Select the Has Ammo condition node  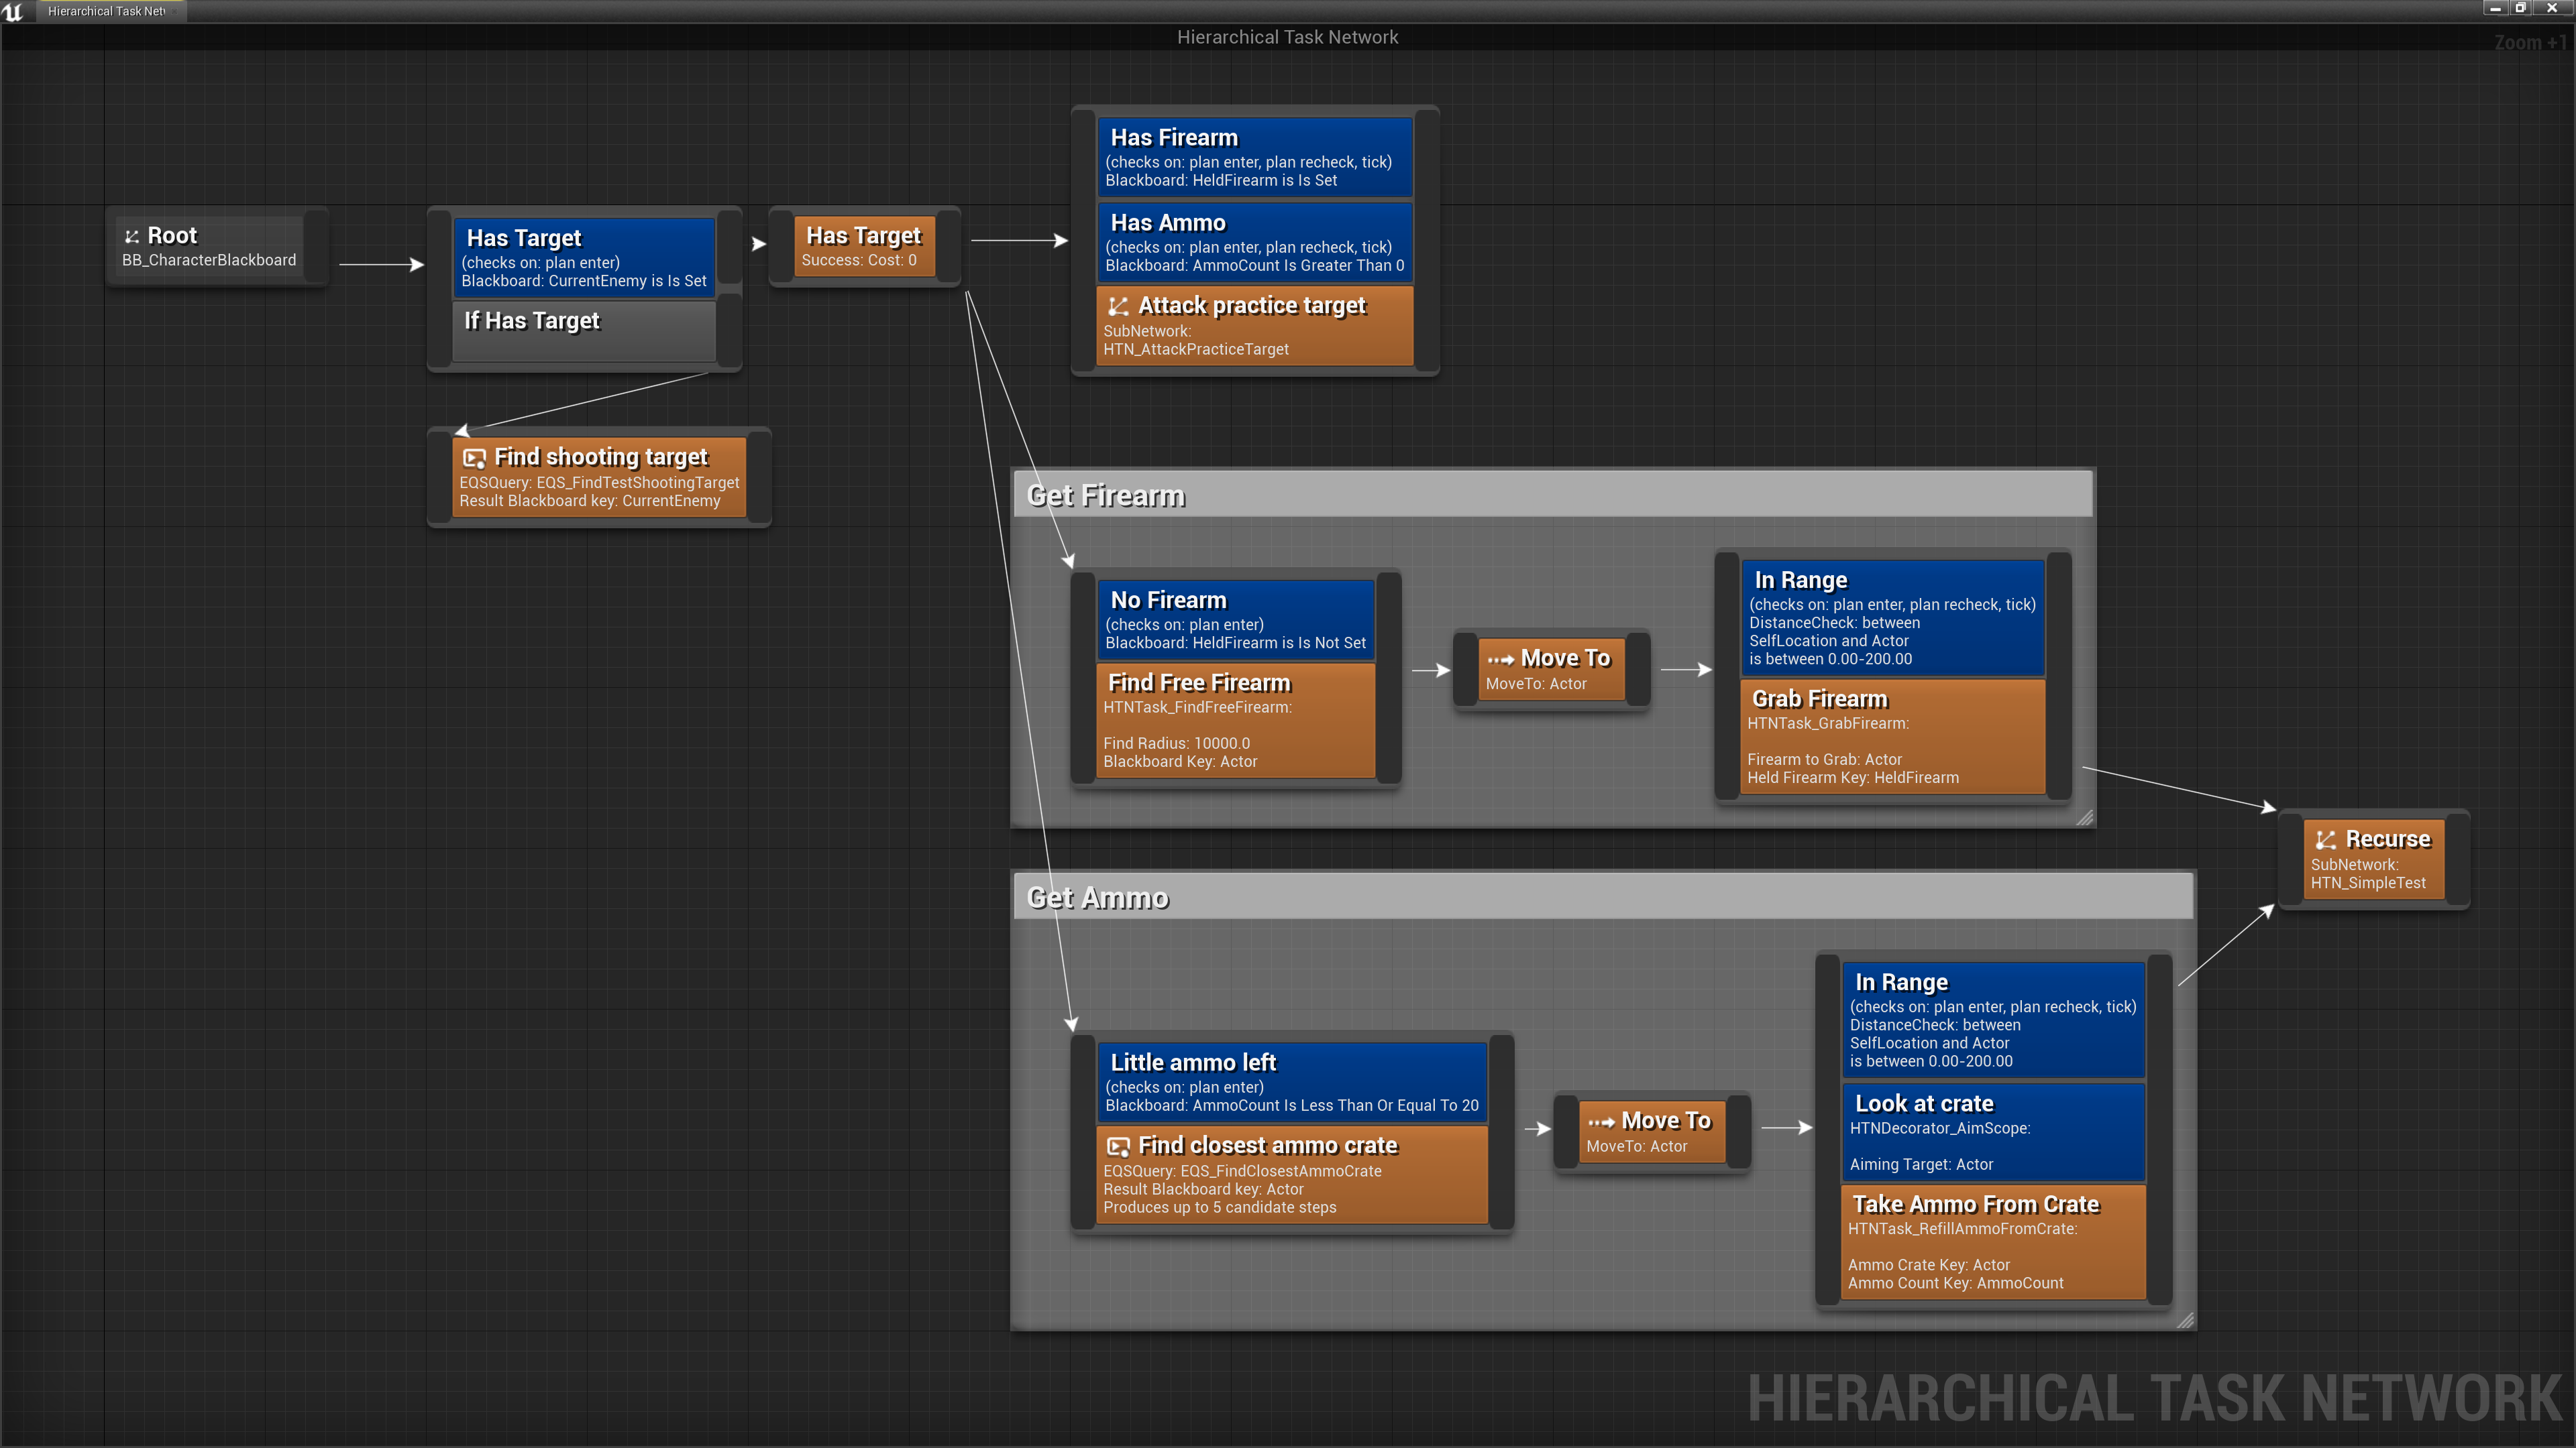(x=1254, y=243)
